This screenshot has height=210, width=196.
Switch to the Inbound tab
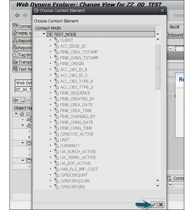(x=175, y=35)
